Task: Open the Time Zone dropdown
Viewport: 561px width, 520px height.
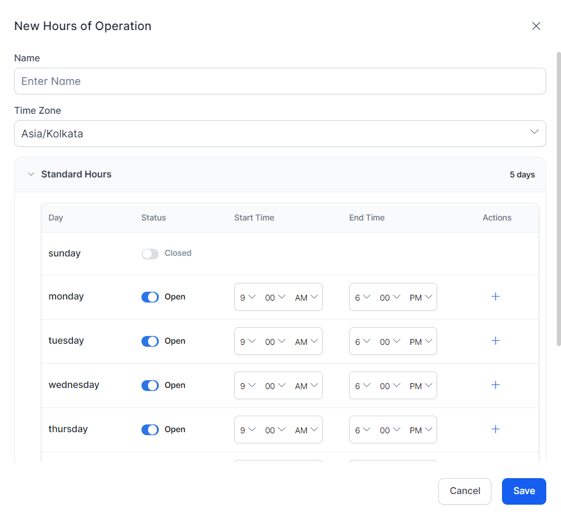Action: 280,134
